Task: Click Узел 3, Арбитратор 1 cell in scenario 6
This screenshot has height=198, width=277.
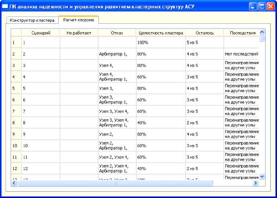Action: click(117, 100)
